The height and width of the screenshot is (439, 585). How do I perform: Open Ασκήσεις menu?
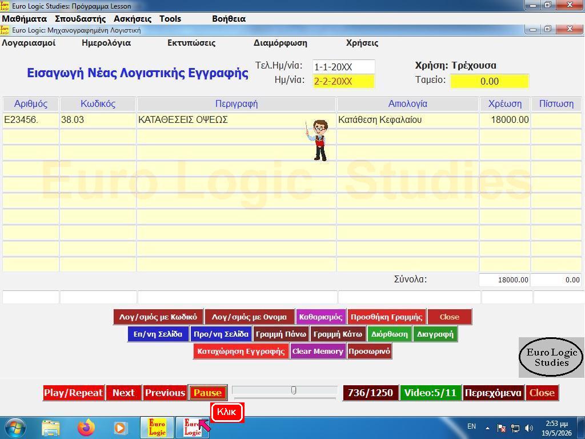tap(133, 19)
